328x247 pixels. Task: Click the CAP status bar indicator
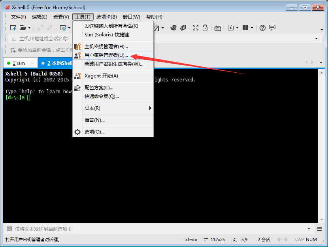coord(299,239)
